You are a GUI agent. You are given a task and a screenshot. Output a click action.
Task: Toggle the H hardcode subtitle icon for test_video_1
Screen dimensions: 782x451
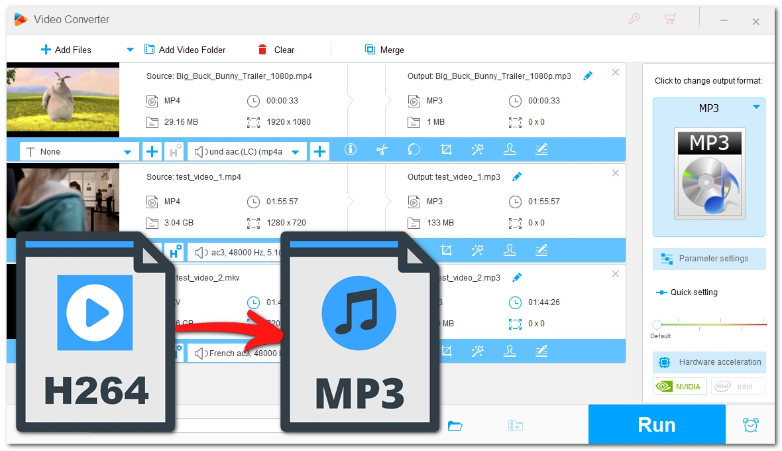point(175,251)
